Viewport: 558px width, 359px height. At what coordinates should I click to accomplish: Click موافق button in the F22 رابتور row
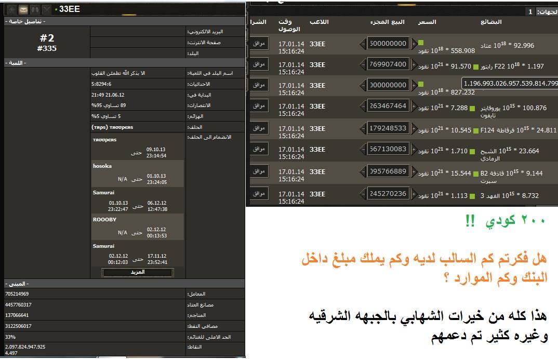pyautogui.click(x=259, y=64)
